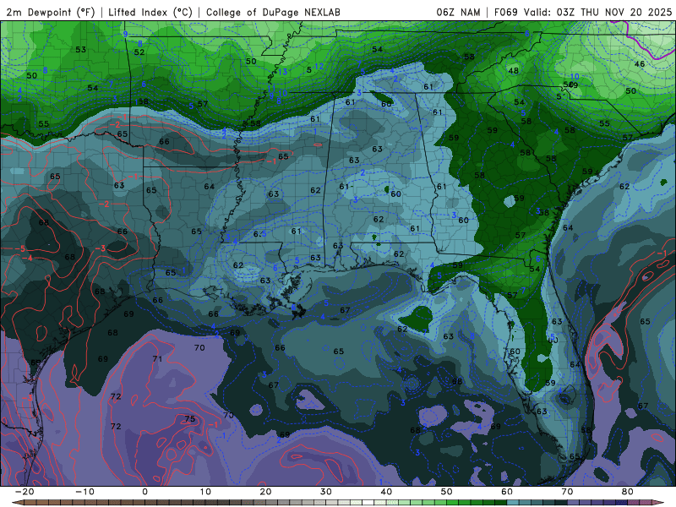
Task: Click the '20' color scale label
Action: click(265, 492)
